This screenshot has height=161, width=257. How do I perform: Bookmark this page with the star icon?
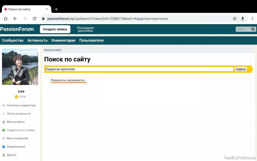click(x=235, y=19)
